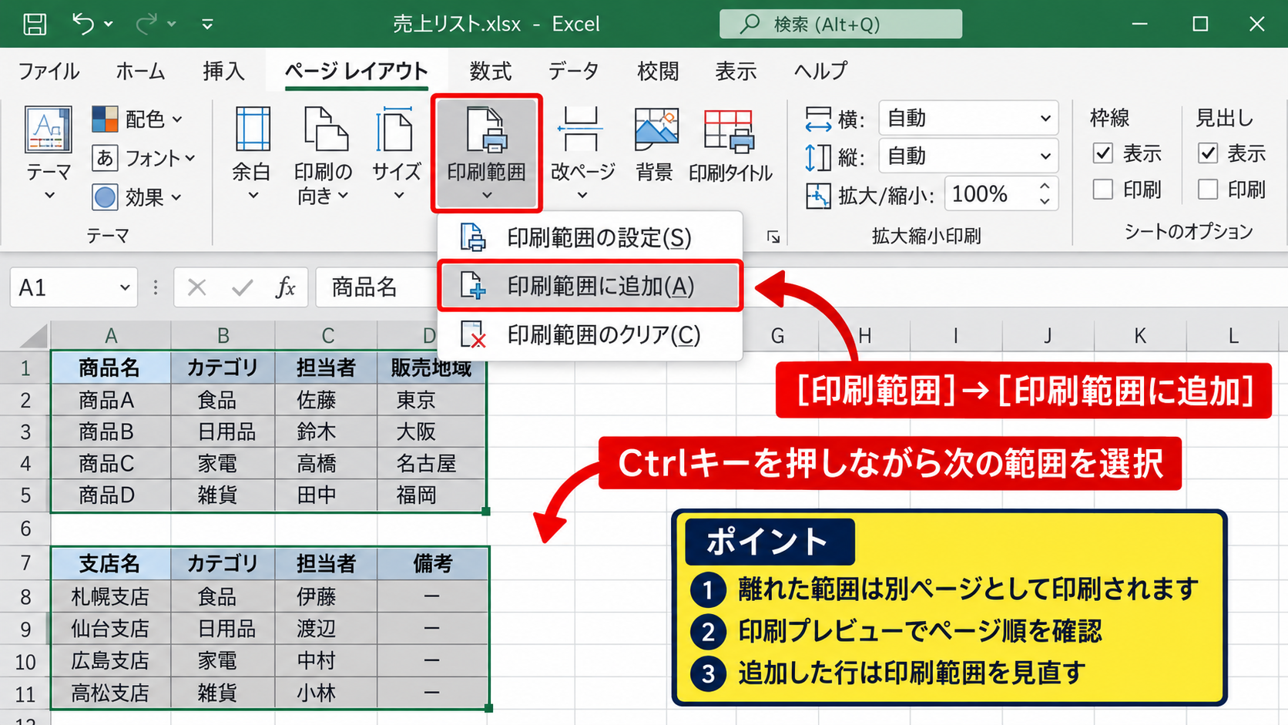Open Customize Quick Access Toolbar dropdown
The height and width of the screenshot is (725, 1288).
pyautogui.click(x=207, y=24)
